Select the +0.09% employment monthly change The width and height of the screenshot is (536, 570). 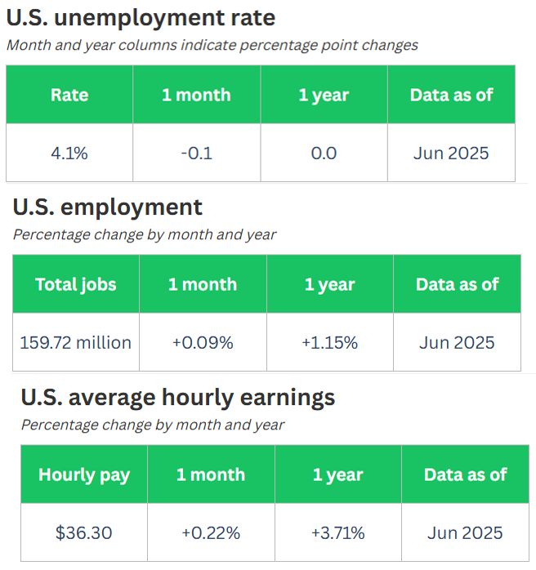[203, 342]
